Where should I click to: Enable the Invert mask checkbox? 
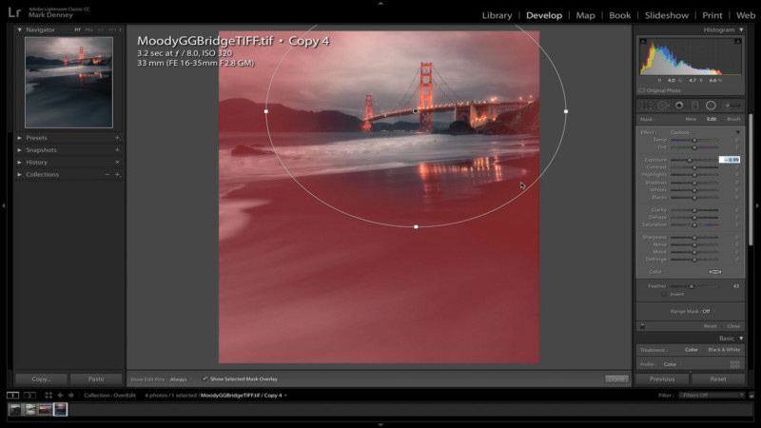click(664, 294)
